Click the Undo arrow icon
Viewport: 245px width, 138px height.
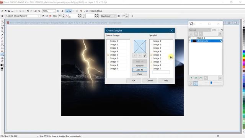(x=28, y=11)
